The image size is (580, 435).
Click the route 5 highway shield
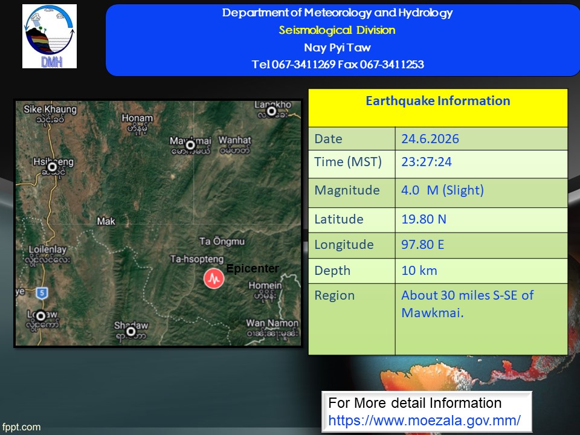(42, 294)
